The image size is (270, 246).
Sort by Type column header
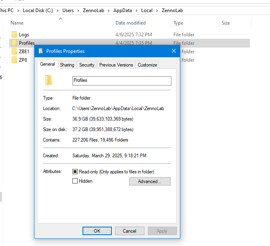[178, 23]
